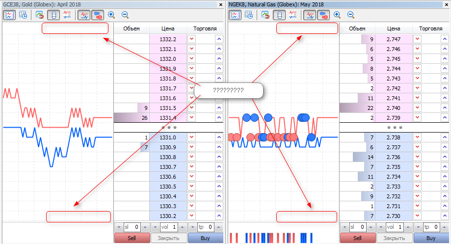Click Торговля column header in Natural Gas window
The height and width of the screenshot is (244, 451).
(430, 28)
